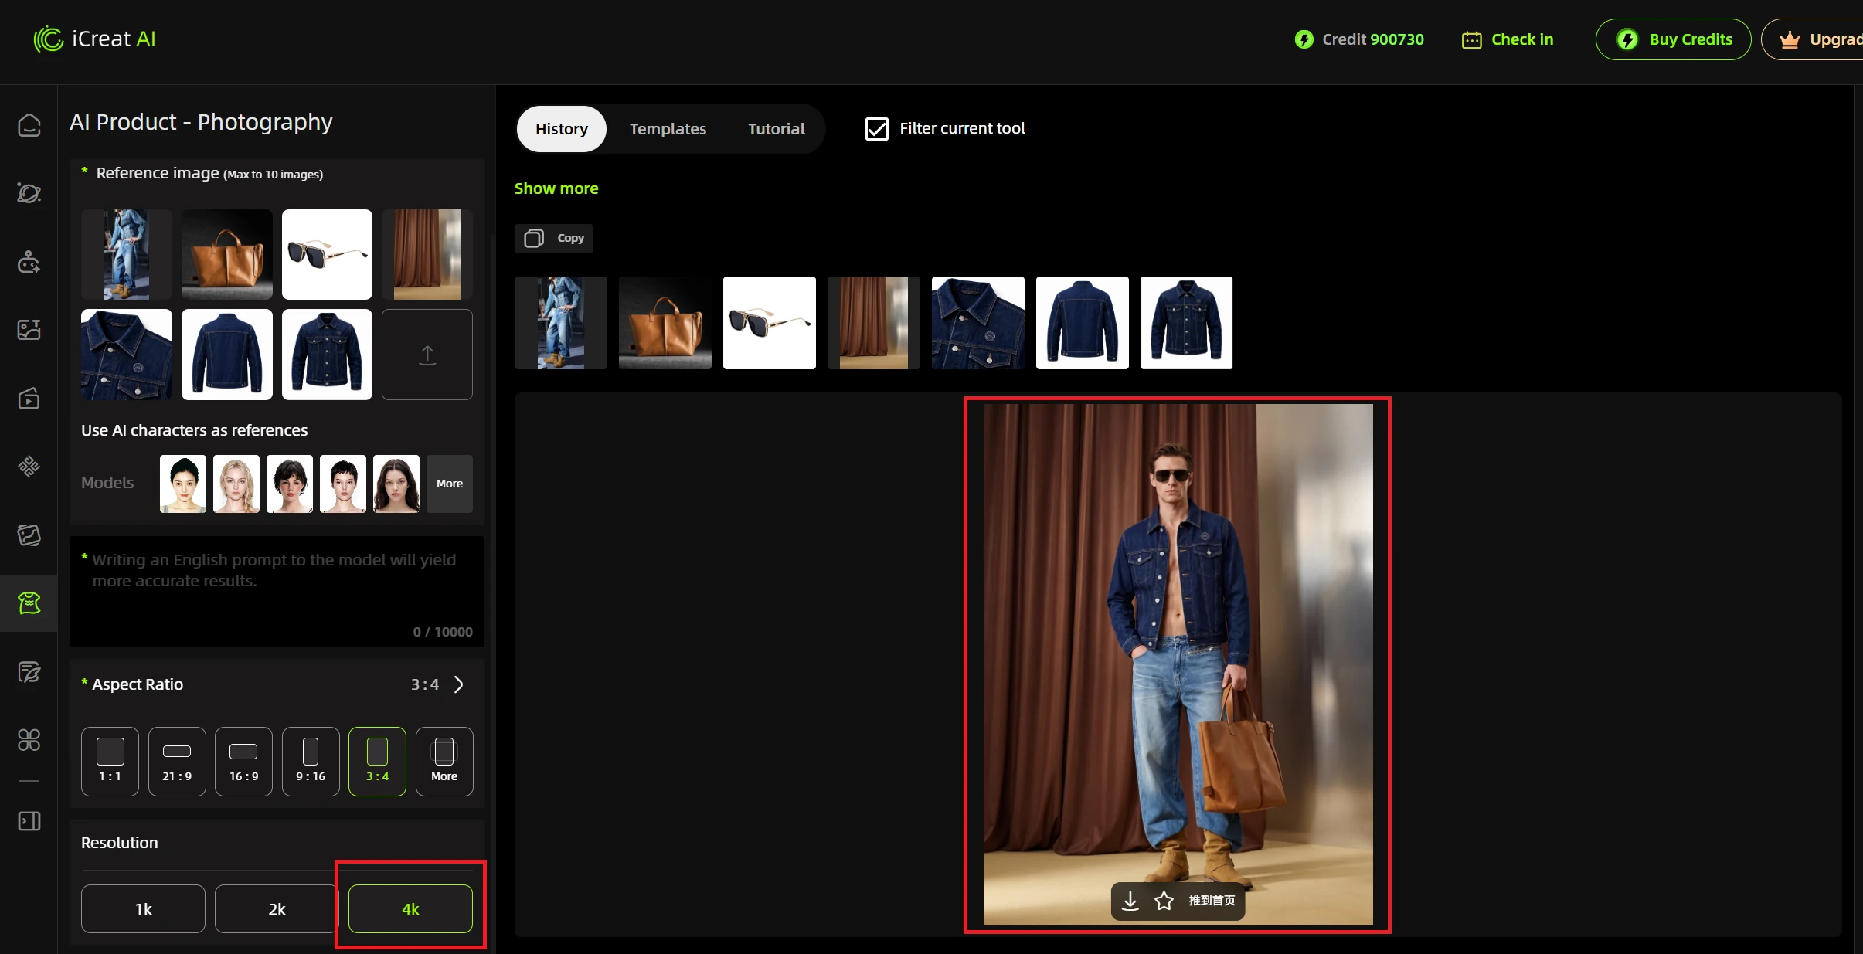Click the star favorite icon on generated image

coord(1164,901)
